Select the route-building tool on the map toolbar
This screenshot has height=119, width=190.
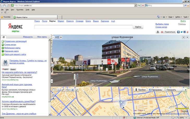[x=68, y=90]
